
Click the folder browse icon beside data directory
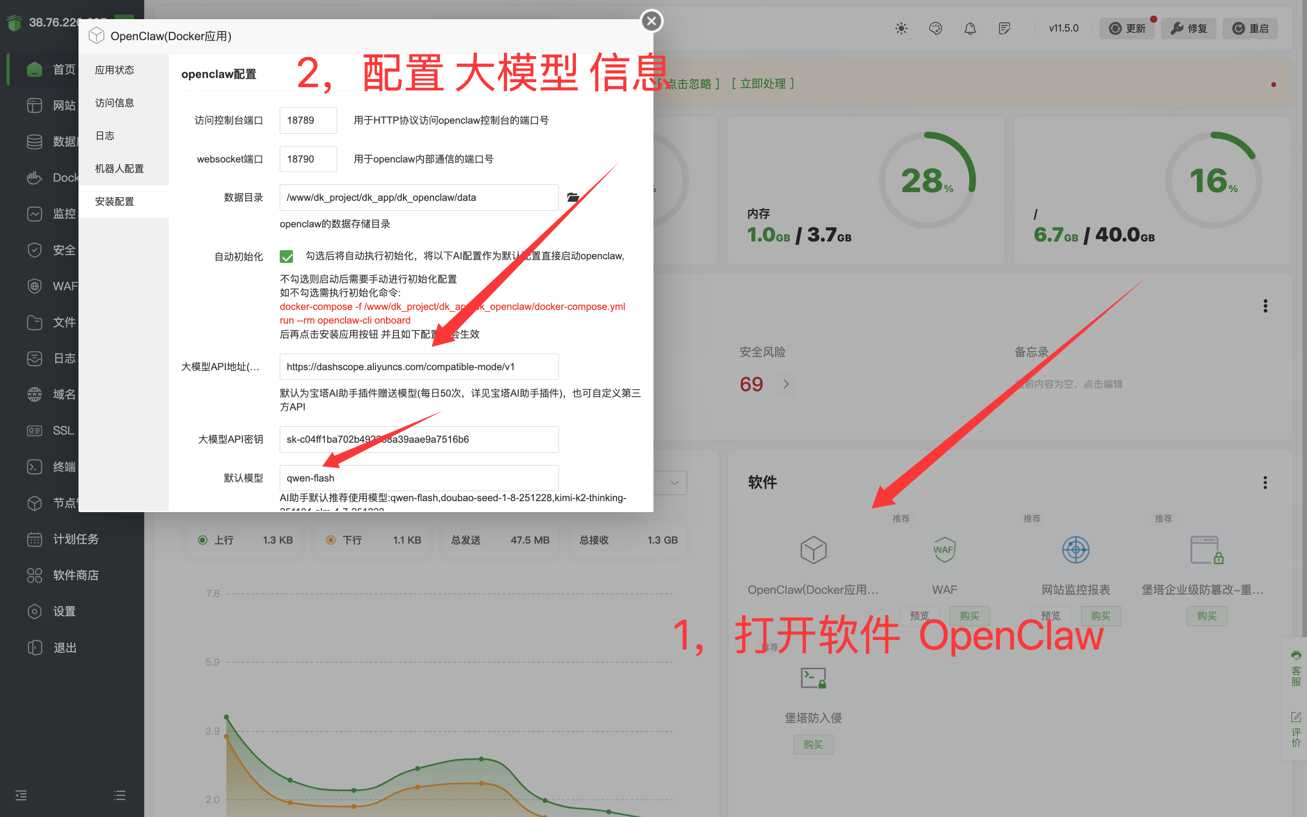pos(572,197)
